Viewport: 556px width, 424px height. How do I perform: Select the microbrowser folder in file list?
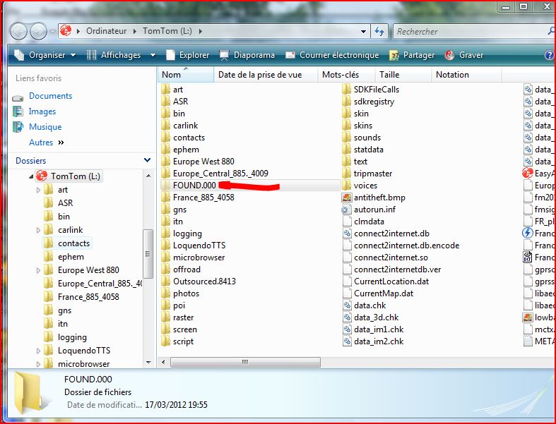point(199,258)
